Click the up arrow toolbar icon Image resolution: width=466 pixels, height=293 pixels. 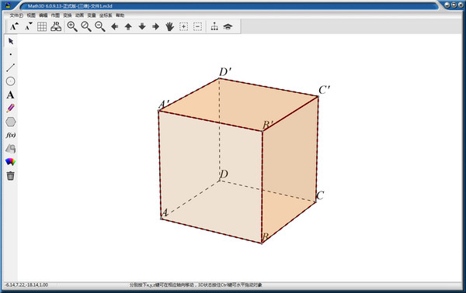click(128, 27)
